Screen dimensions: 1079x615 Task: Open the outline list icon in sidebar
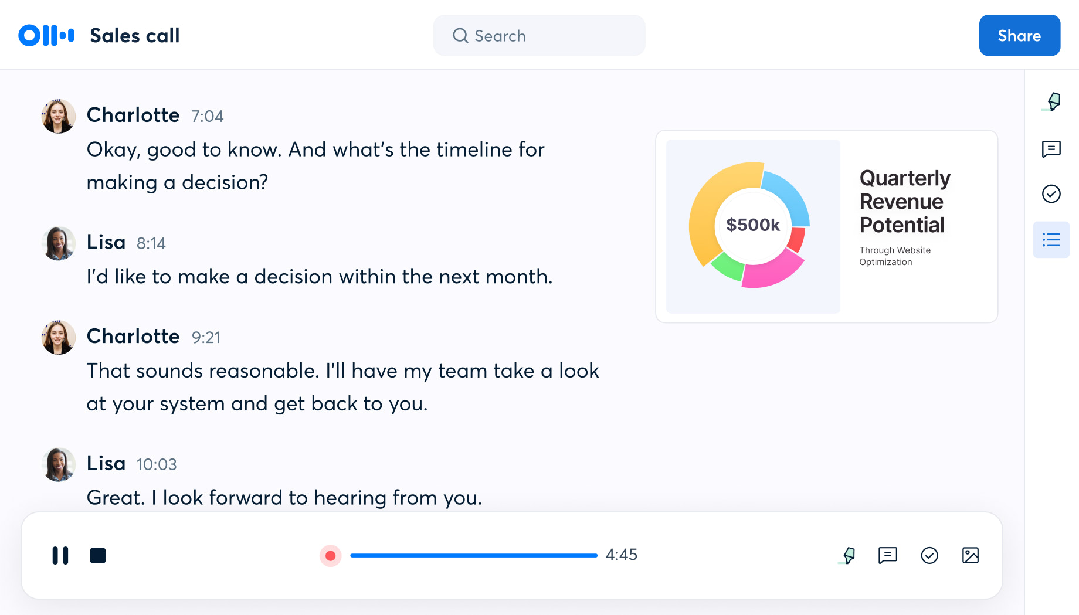pyautogui.click(x=1051, y=240)
